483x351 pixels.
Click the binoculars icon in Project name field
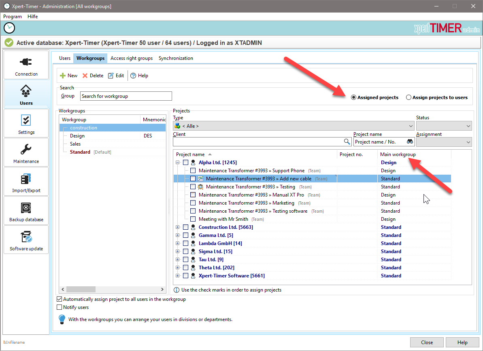point(410,142)
